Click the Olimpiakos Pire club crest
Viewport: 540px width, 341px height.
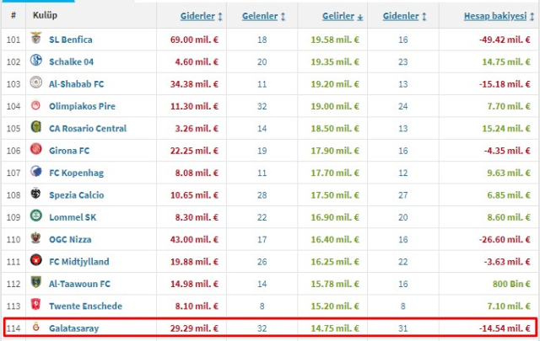point(36,105)
